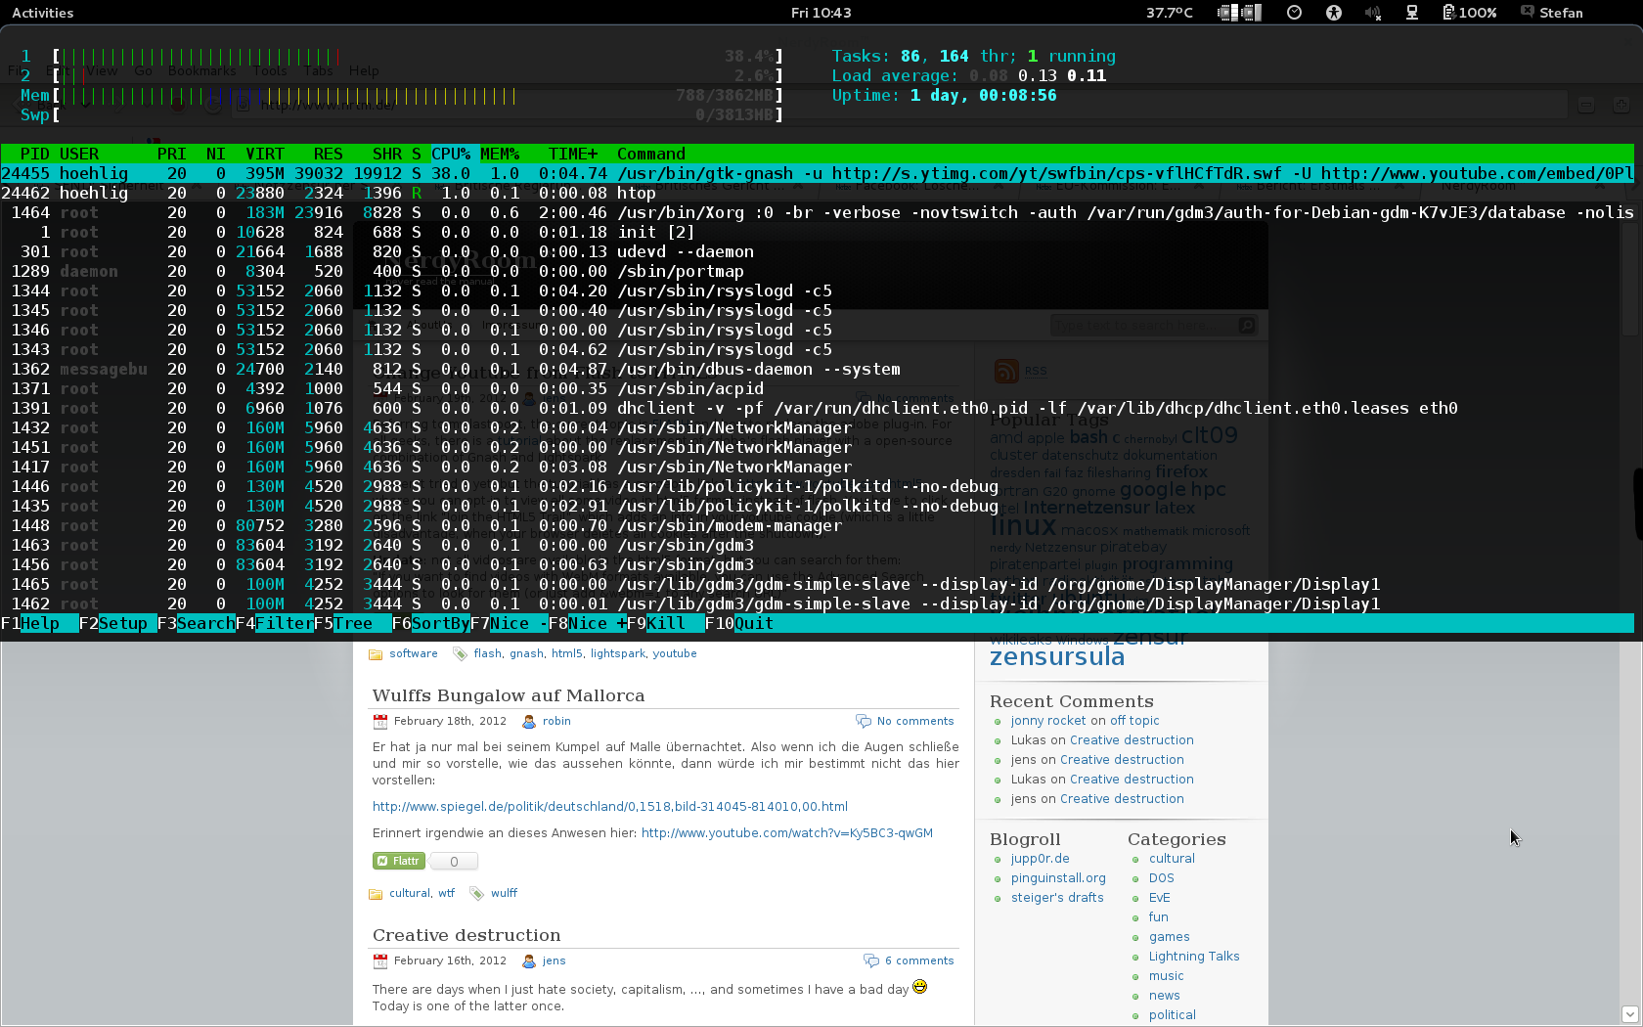Open jonny rocket commenter link

coord(1048,721)
